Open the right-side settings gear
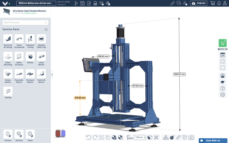This screenshot has width=229, height=143. [223, 95]
